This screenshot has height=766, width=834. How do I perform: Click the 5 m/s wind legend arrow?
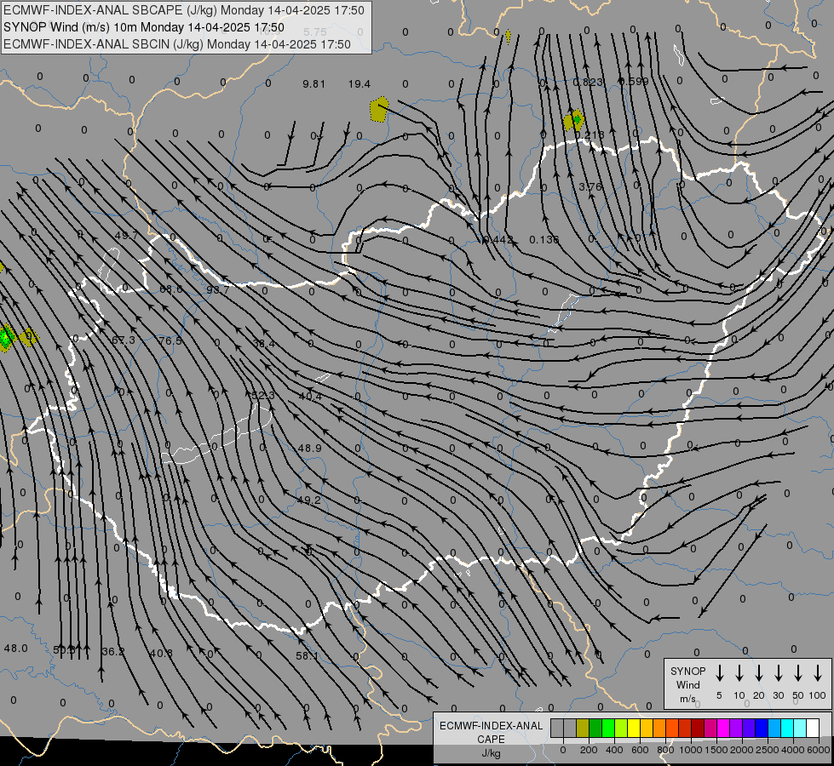720,673
